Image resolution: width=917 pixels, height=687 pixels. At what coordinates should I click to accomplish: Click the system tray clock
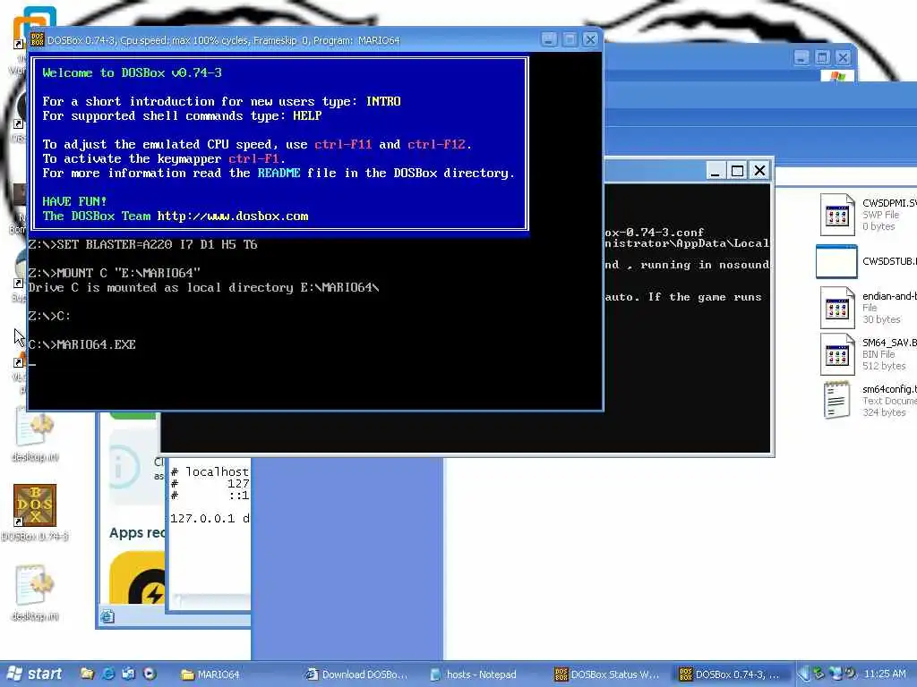coord(884,674)
